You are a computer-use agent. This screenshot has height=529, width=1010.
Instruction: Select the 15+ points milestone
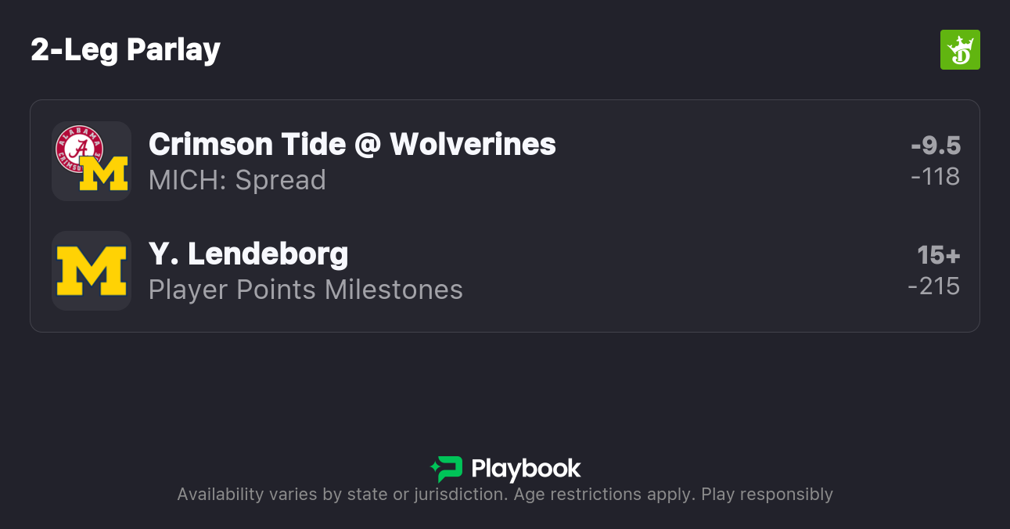click(x=939, y=255)
